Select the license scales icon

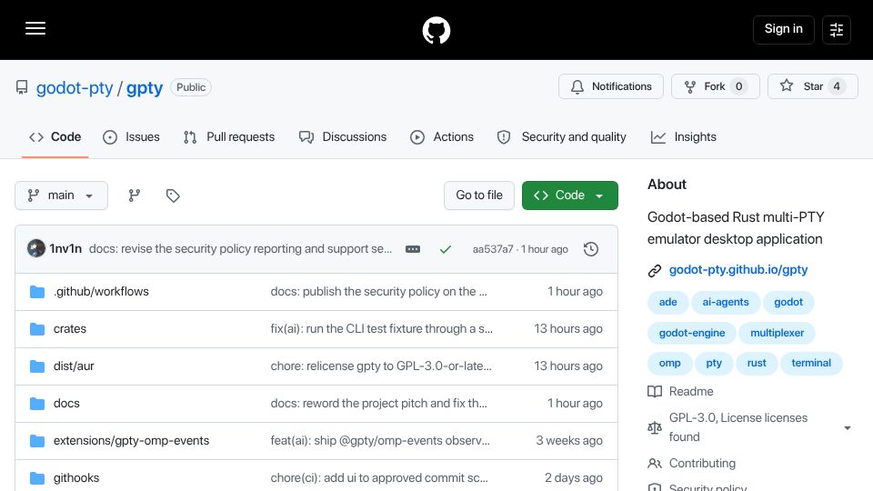pyautogui.click(x=655, y=427)
